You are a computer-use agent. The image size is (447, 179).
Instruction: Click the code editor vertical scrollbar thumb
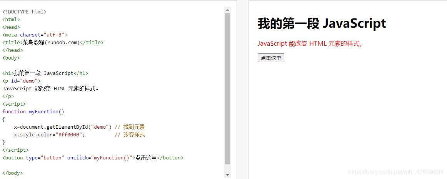[227, 89]
